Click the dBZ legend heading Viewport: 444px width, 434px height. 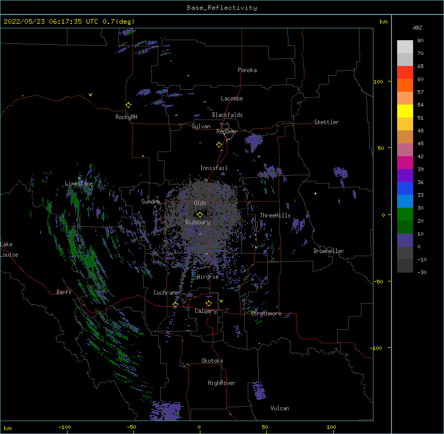pyautogui.click(x=417, y=27)
